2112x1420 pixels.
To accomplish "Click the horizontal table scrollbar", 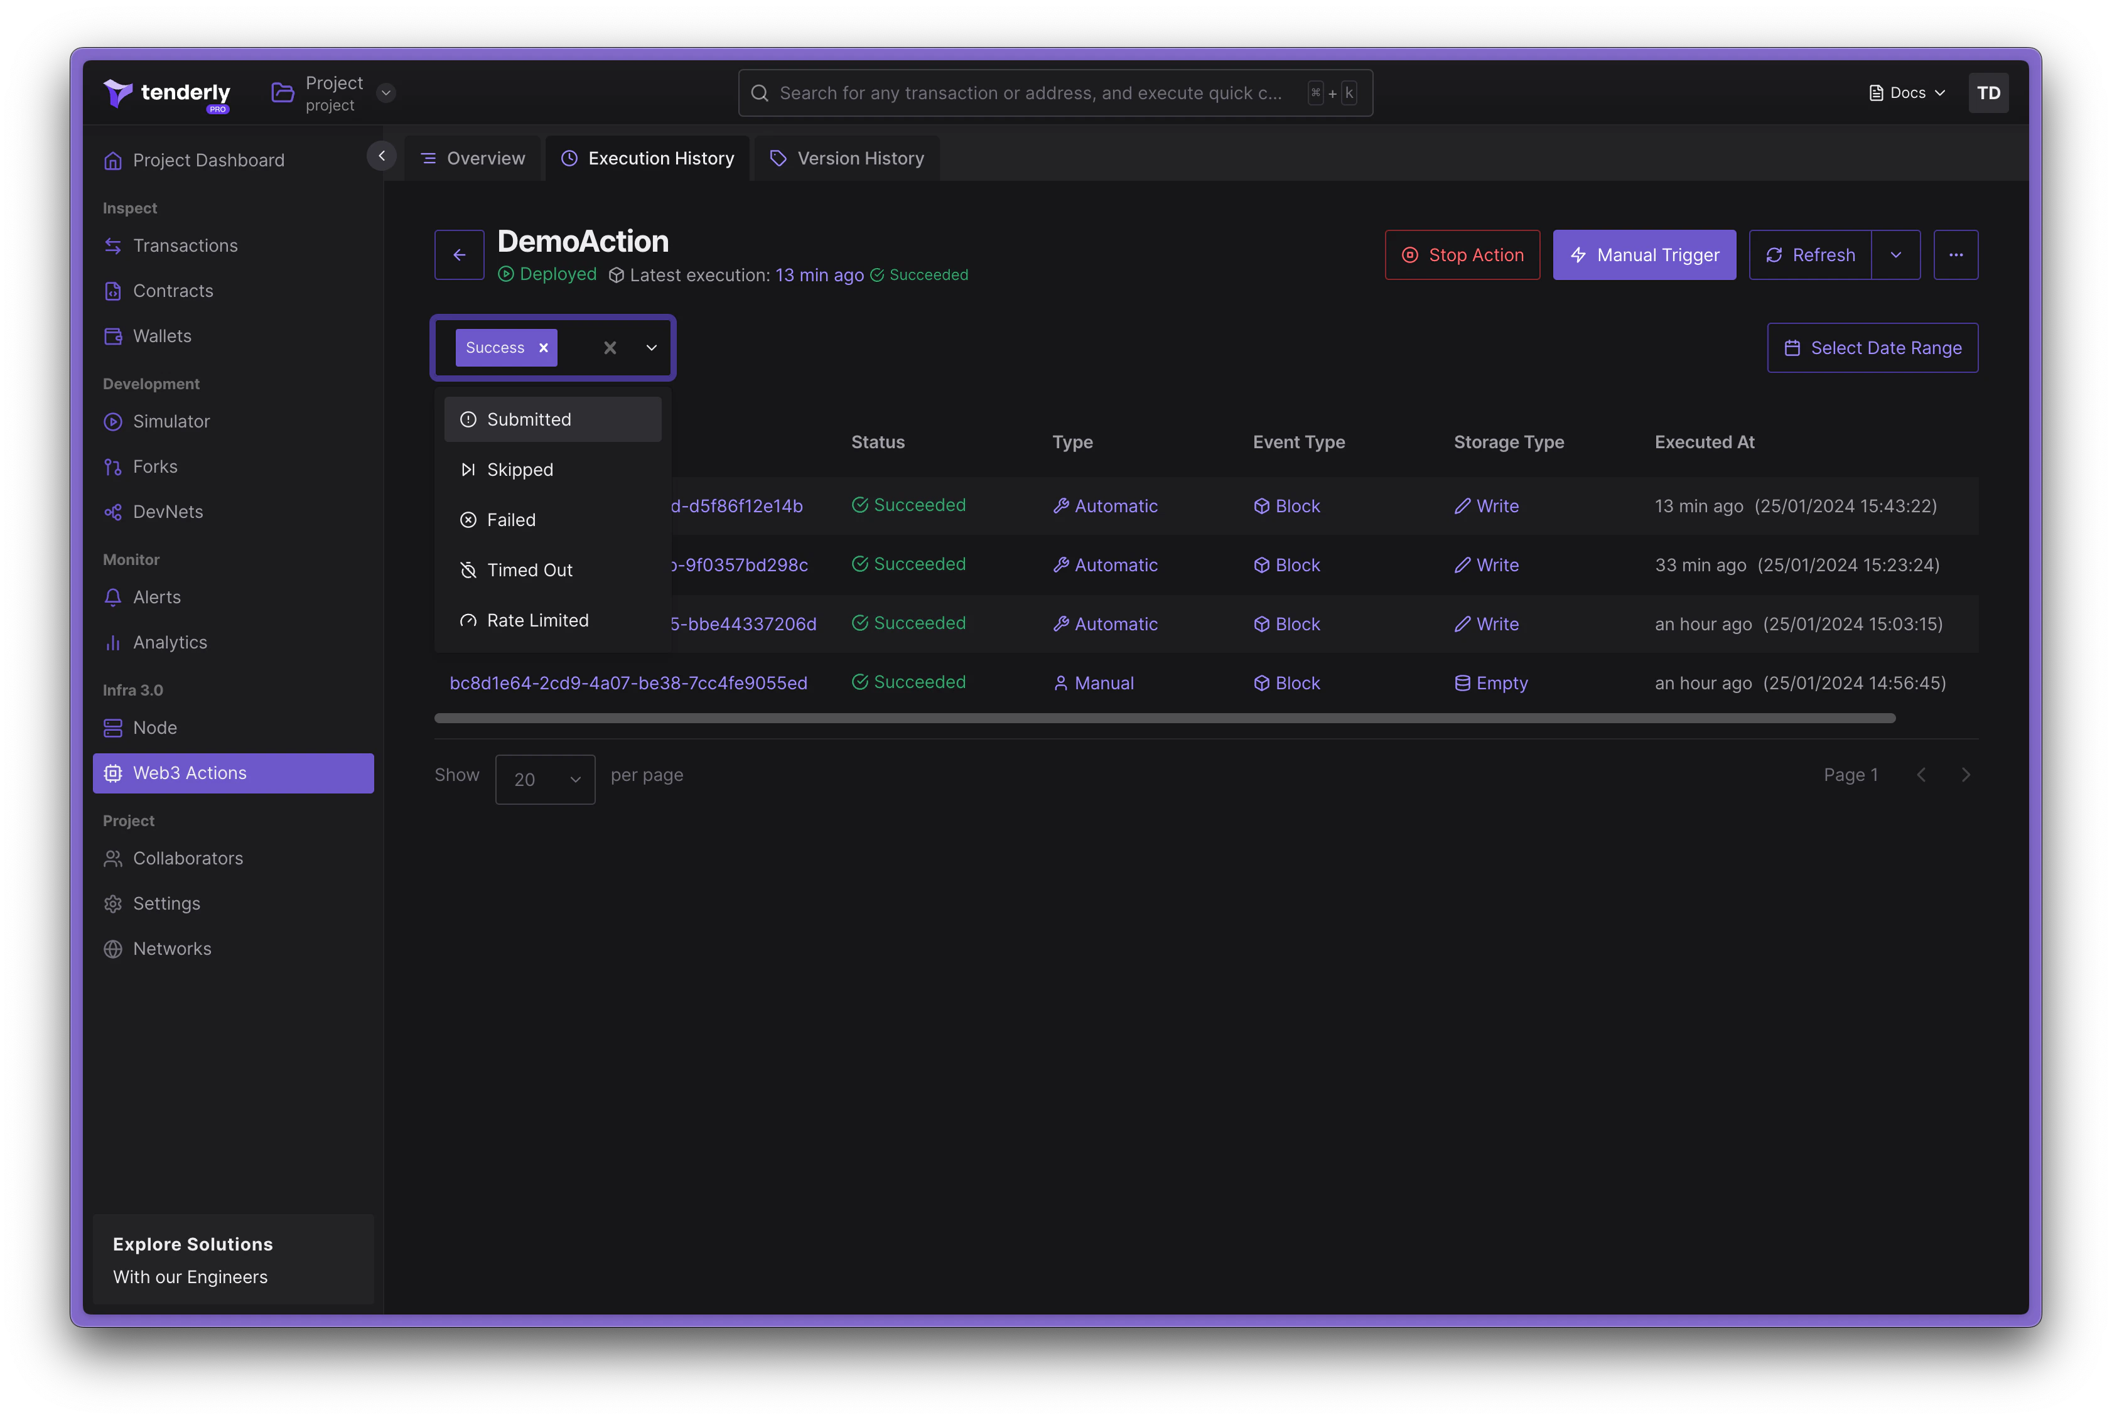I will click(1165, 718).
